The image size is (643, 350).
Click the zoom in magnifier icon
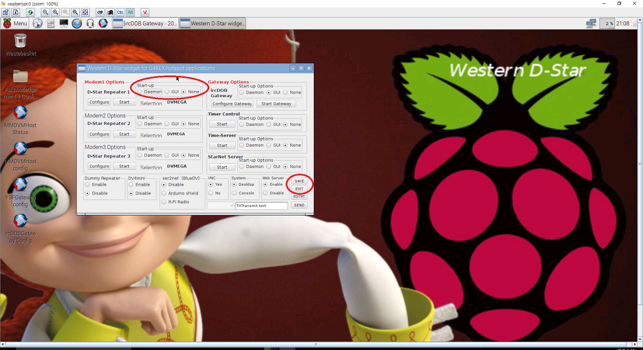pos(55,13)
